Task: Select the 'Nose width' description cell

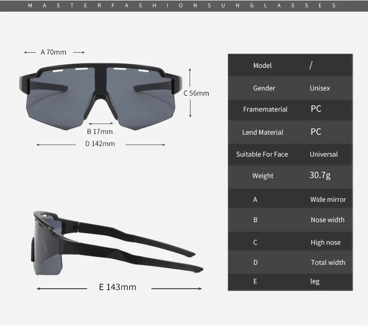Action: (327, 220)
